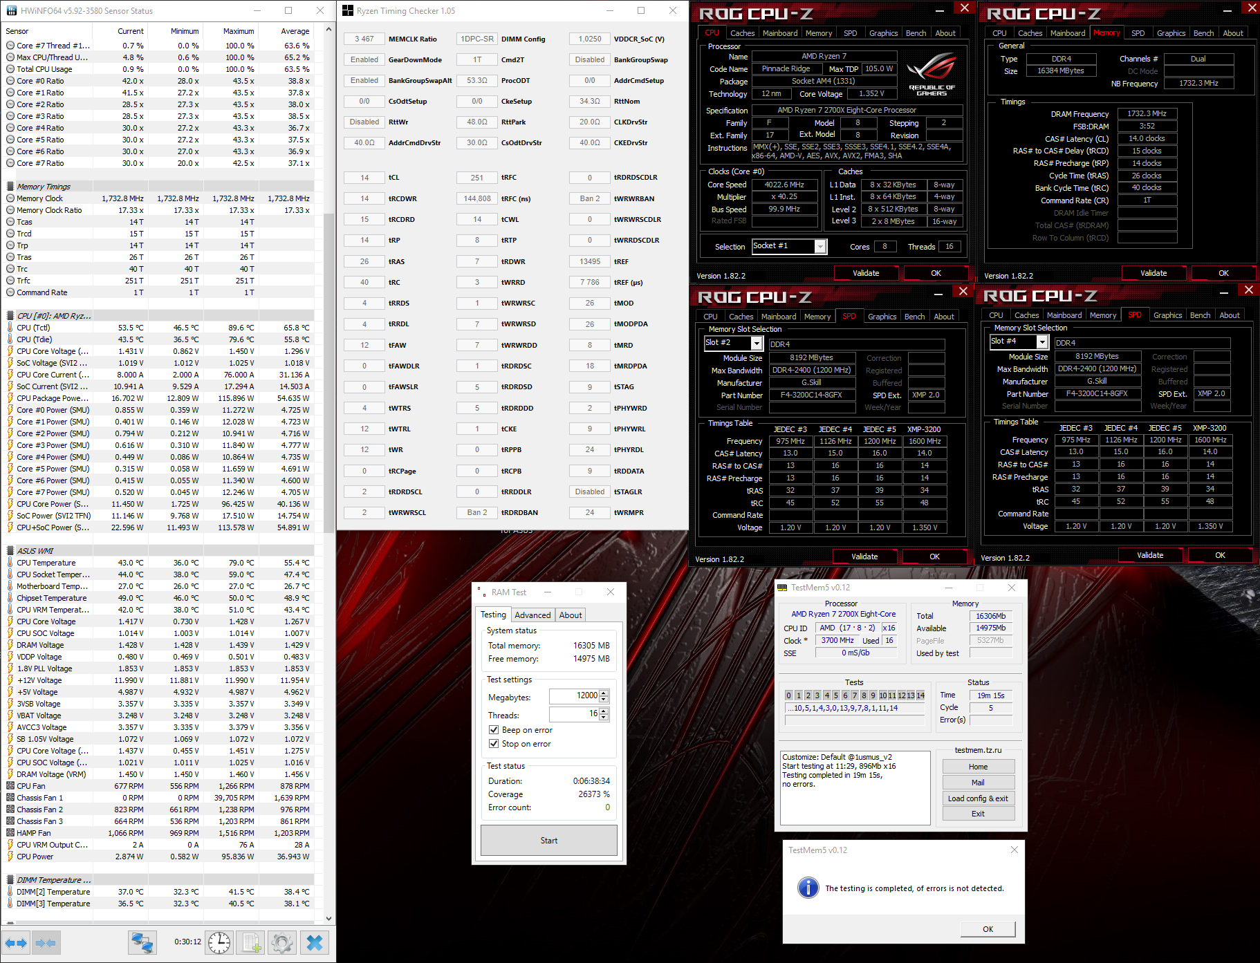Open Mainboard tab in CPU-Z Slot #2 window

click(x=779, y=317)
